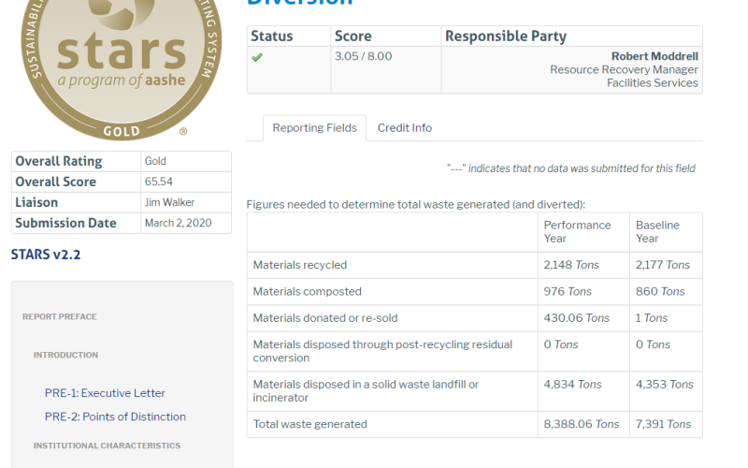
Task: Click the 65.54 Overall Score value
Action: coord(158,183)
